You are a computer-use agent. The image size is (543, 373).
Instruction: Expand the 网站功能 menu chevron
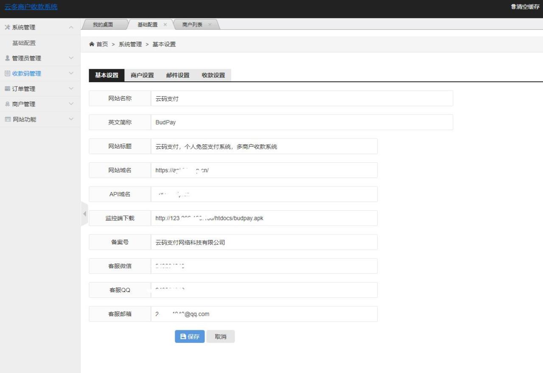(x=71, y=119)
